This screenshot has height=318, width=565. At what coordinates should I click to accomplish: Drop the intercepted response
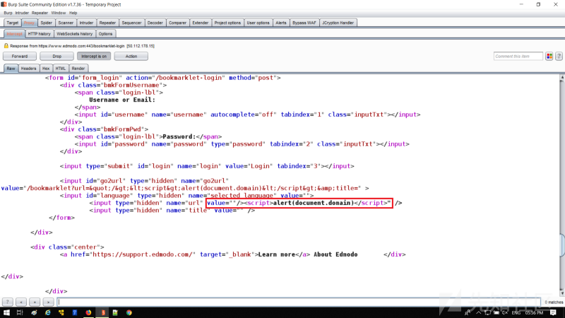point(57,57)
